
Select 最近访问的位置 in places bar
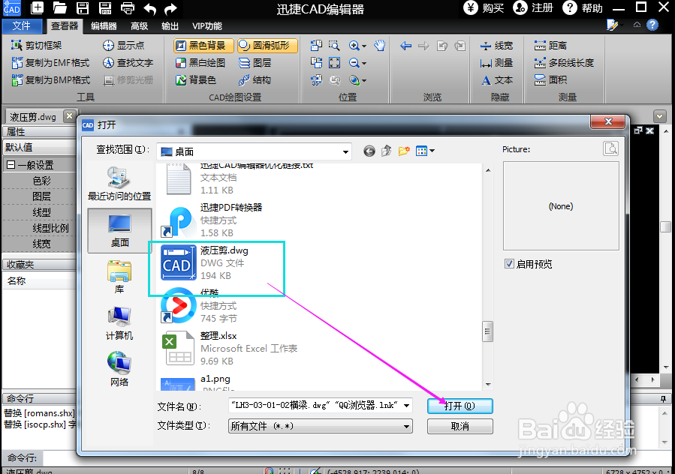tap(119, 184)
